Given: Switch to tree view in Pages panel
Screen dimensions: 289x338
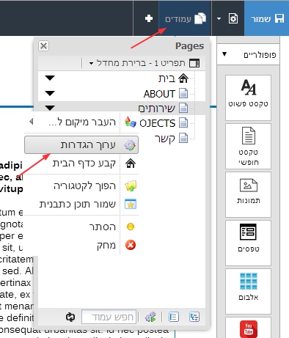Looking at the screenshot, I should [194, 317].
